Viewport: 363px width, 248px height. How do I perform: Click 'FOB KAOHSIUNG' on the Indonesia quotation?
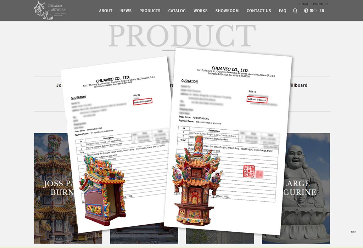[201, 118]
